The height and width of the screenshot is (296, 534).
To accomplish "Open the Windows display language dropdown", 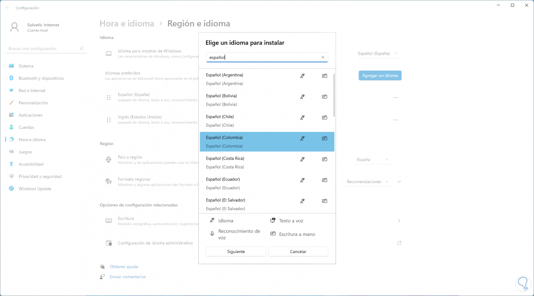I will (377, 54).
